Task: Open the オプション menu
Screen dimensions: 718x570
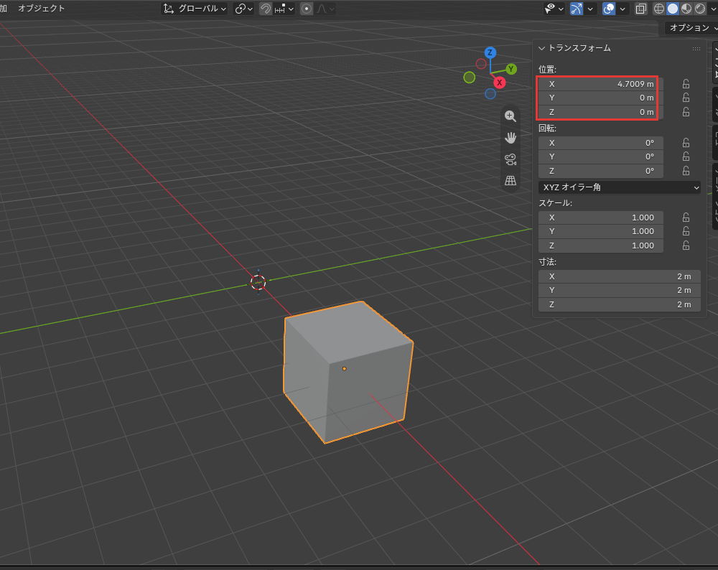Action: 691,28
